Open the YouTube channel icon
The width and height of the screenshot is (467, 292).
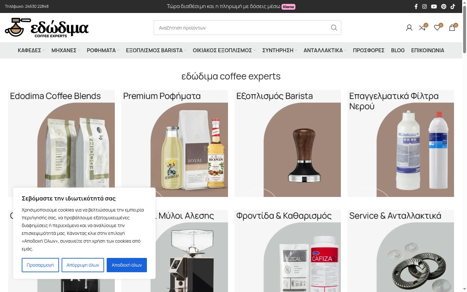click(x=434, y=6)
